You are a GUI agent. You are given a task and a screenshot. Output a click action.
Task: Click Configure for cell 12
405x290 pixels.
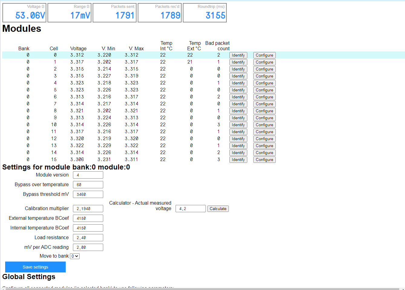264,139
